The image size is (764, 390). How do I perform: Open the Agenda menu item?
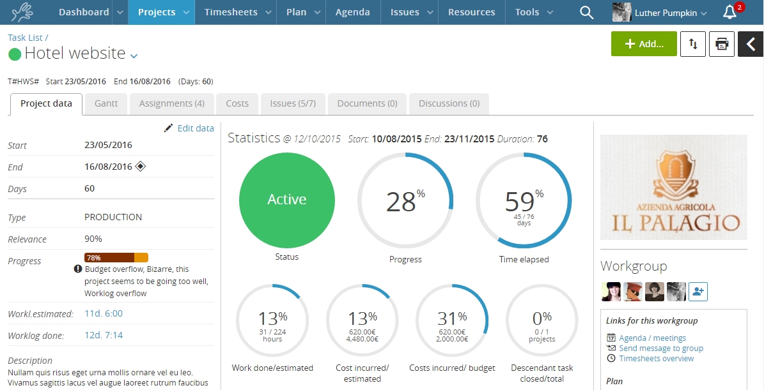(x=352, y=12)
